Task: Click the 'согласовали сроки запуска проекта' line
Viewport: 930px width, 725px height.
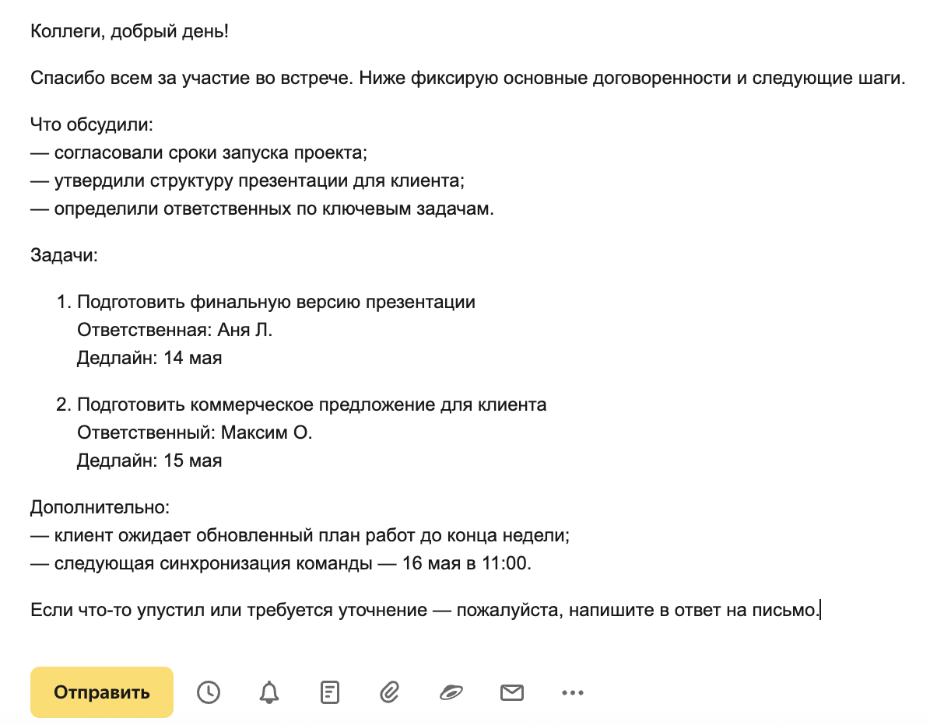Action: 198,152
